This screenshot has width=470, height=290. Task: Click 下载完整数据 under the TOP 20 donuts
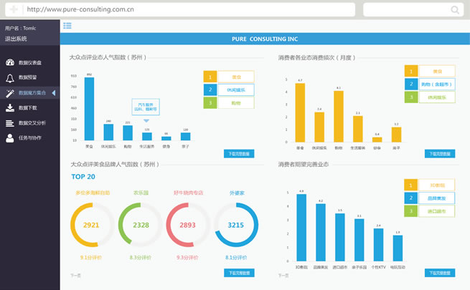240,273
